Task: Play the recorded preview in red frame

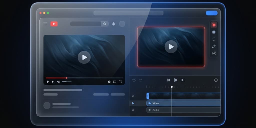Action: pyautogui.click(x=171, y=47)
